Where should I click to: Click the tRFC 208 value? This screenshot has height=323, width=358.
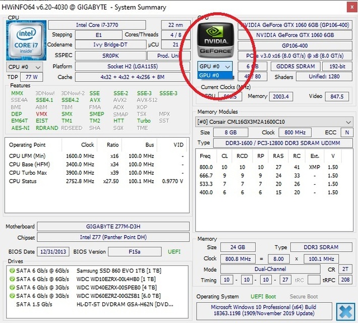[345, 280]
